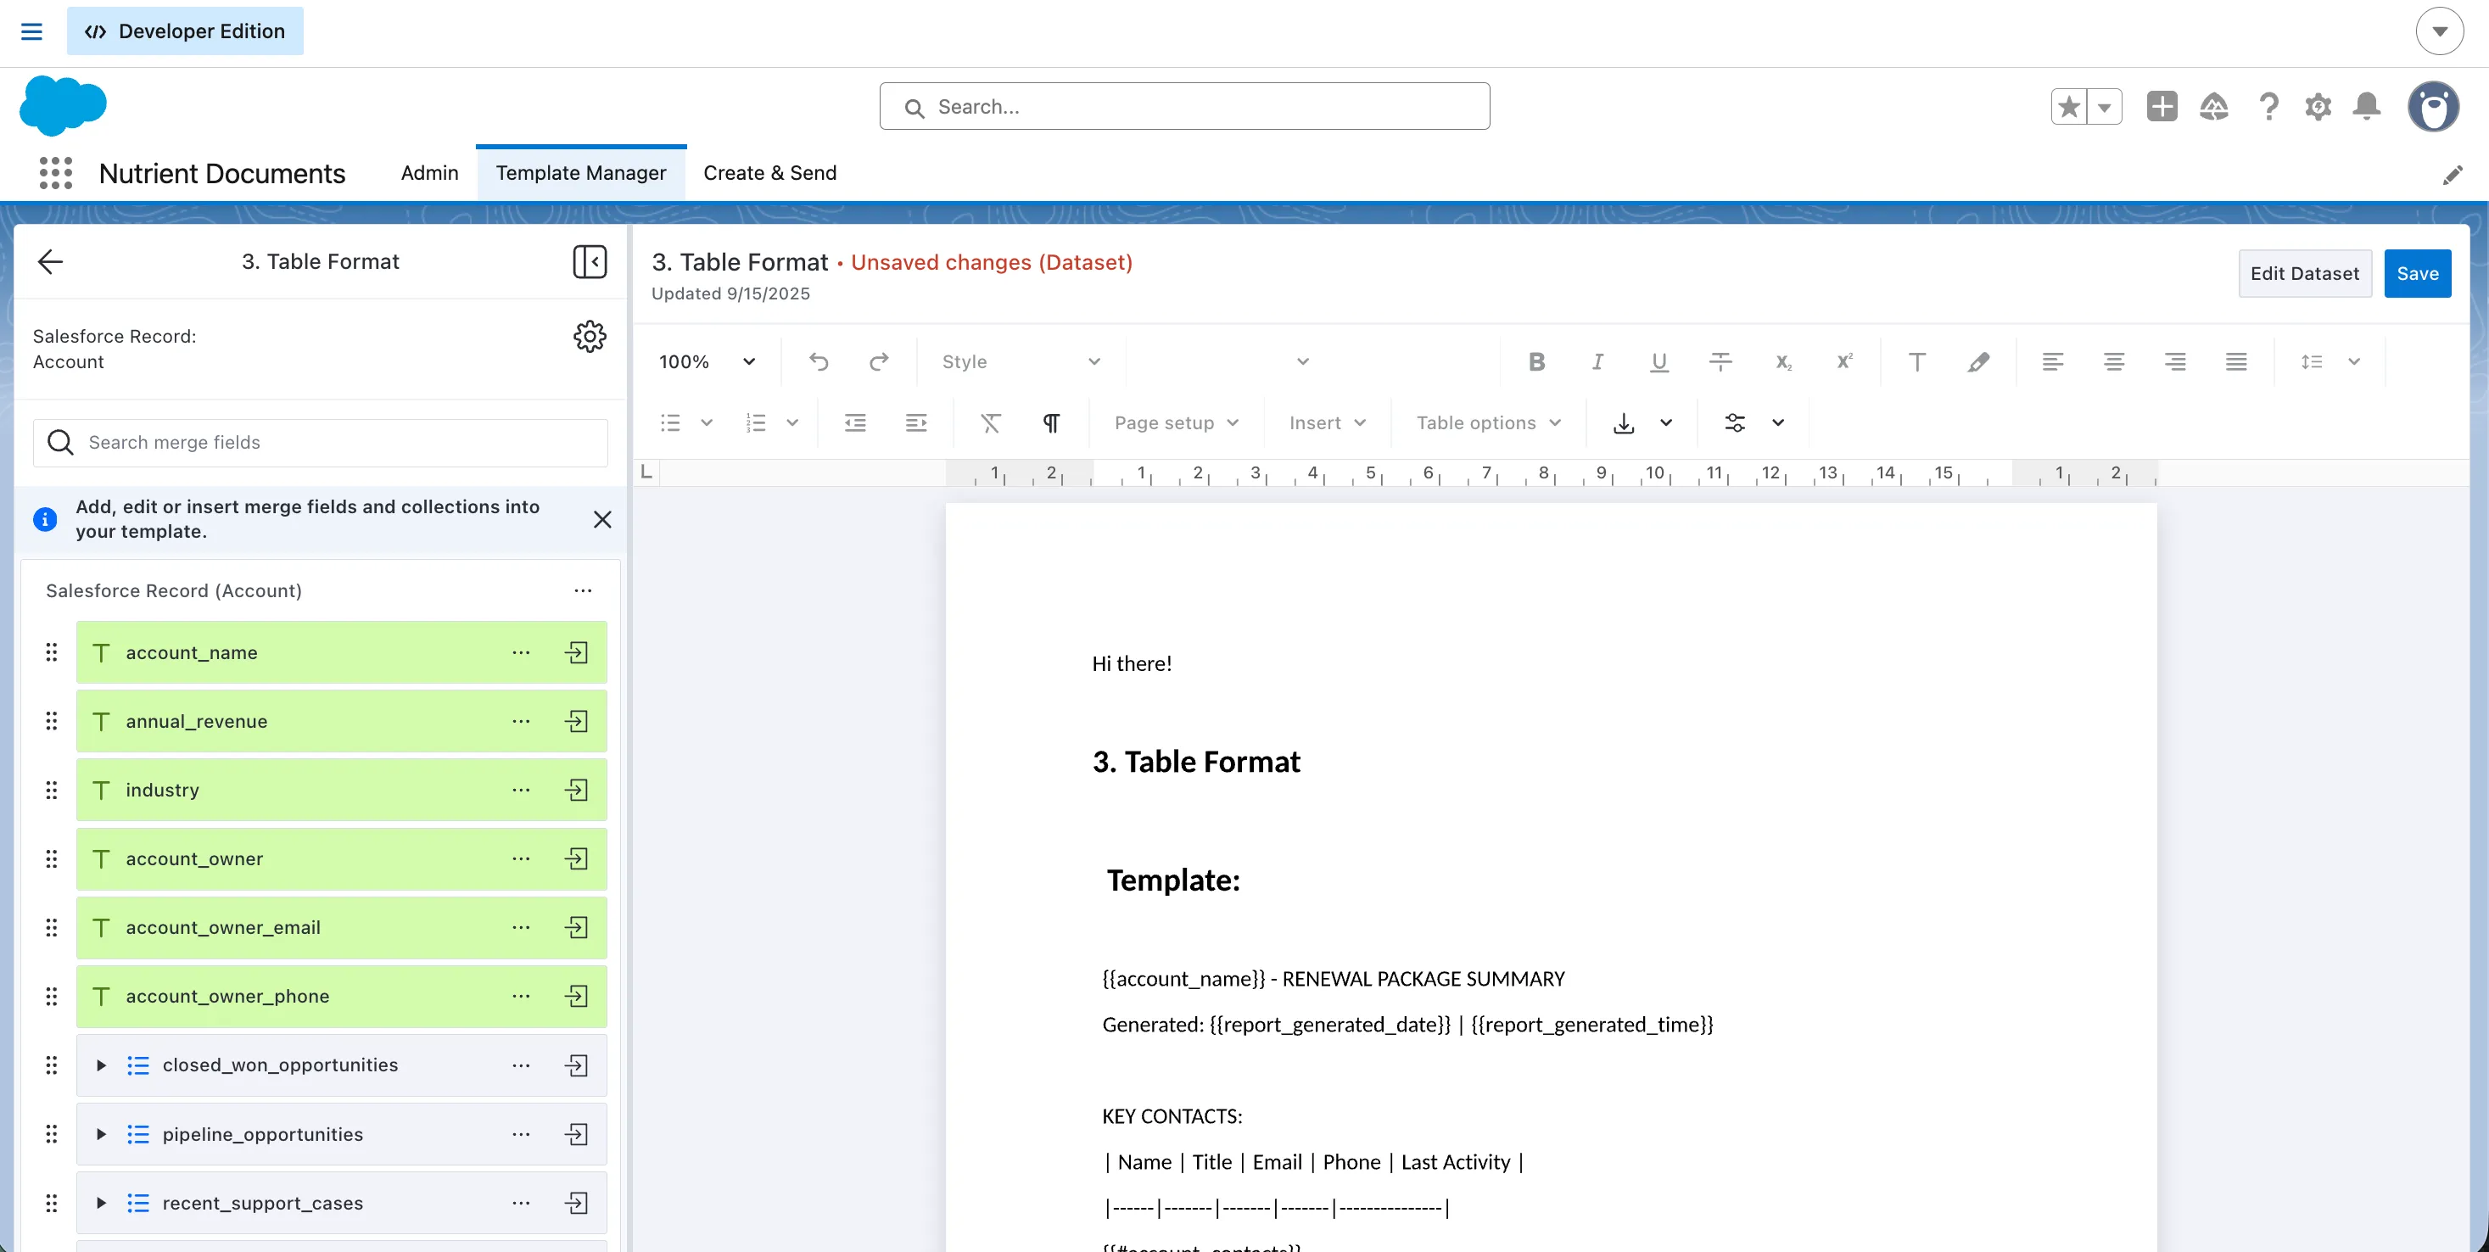Open annual_revenue field options menu
Image resolution: width=2489 pixels, height=1252 pixels.
click(521, 721)
